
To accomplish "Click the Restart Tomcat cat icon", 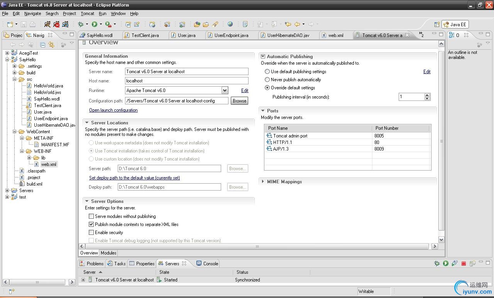I will point(66,24).
